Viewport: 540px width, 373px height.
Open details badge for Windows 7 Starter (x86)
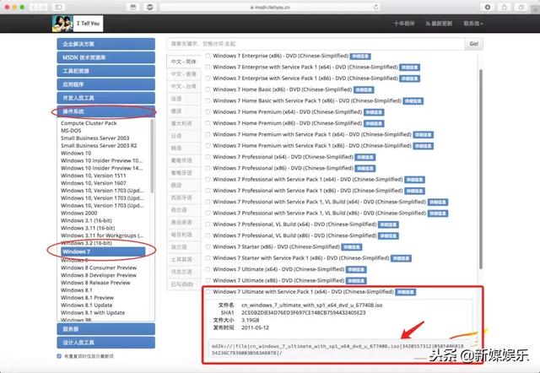[352, 247]
